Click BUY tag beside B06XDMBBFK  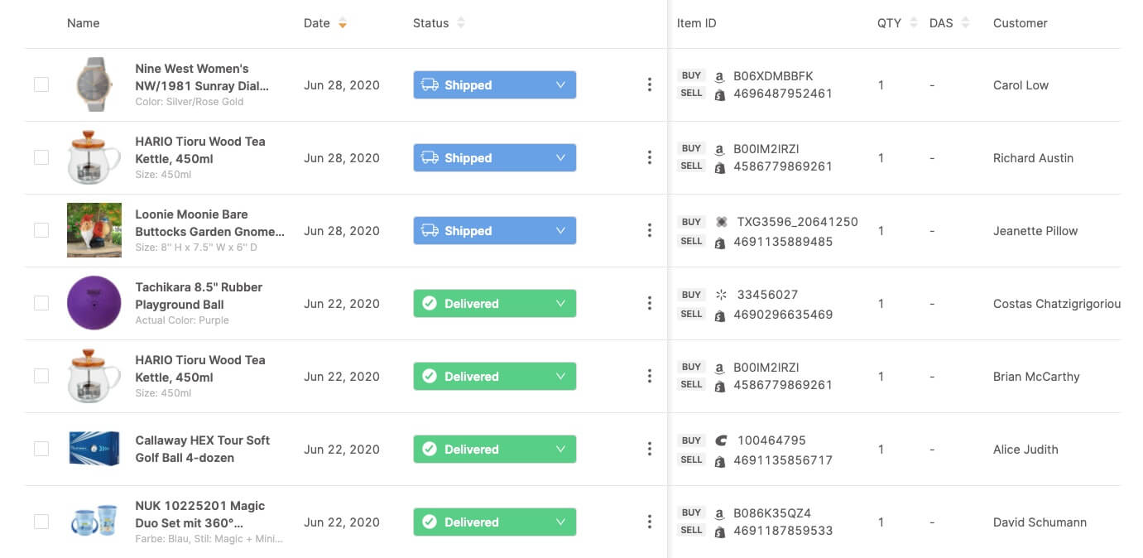tap(691, 75)
